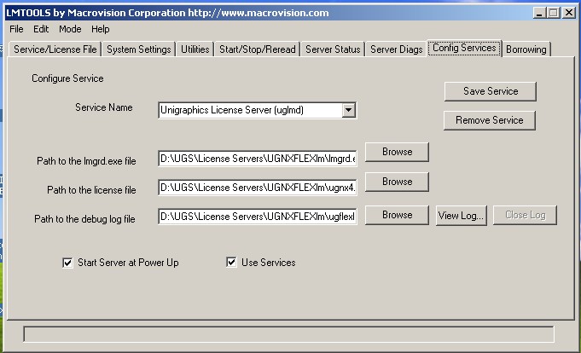Browse for the license file path

pos(397,182)
